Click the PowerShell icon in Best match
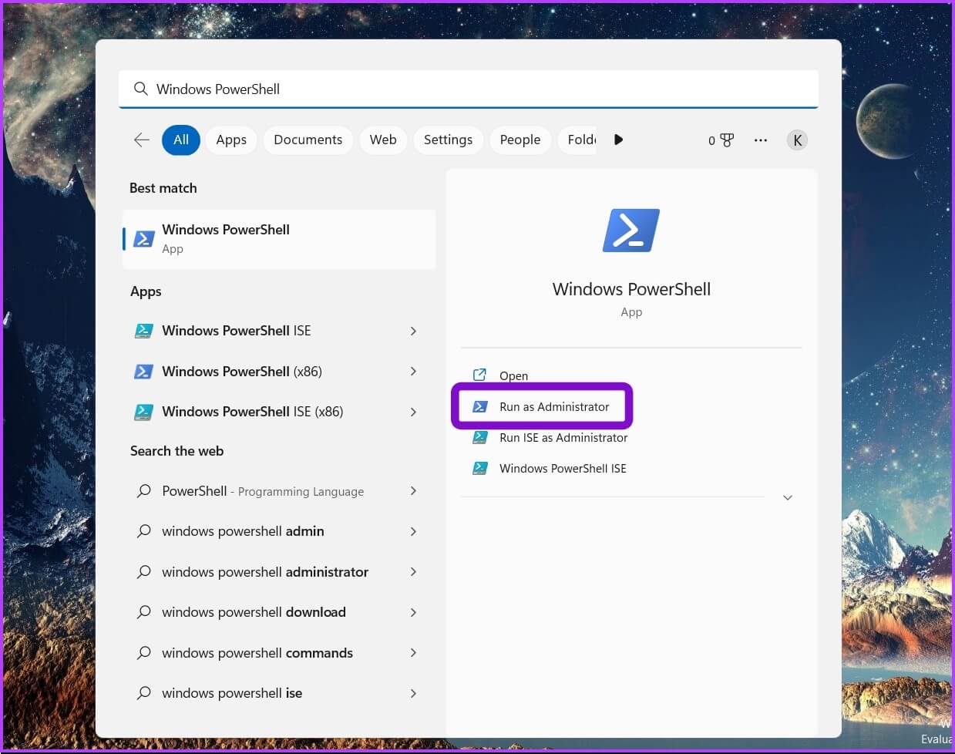The width and height of the screenshot is (955, 754). (x=144, y=239)
